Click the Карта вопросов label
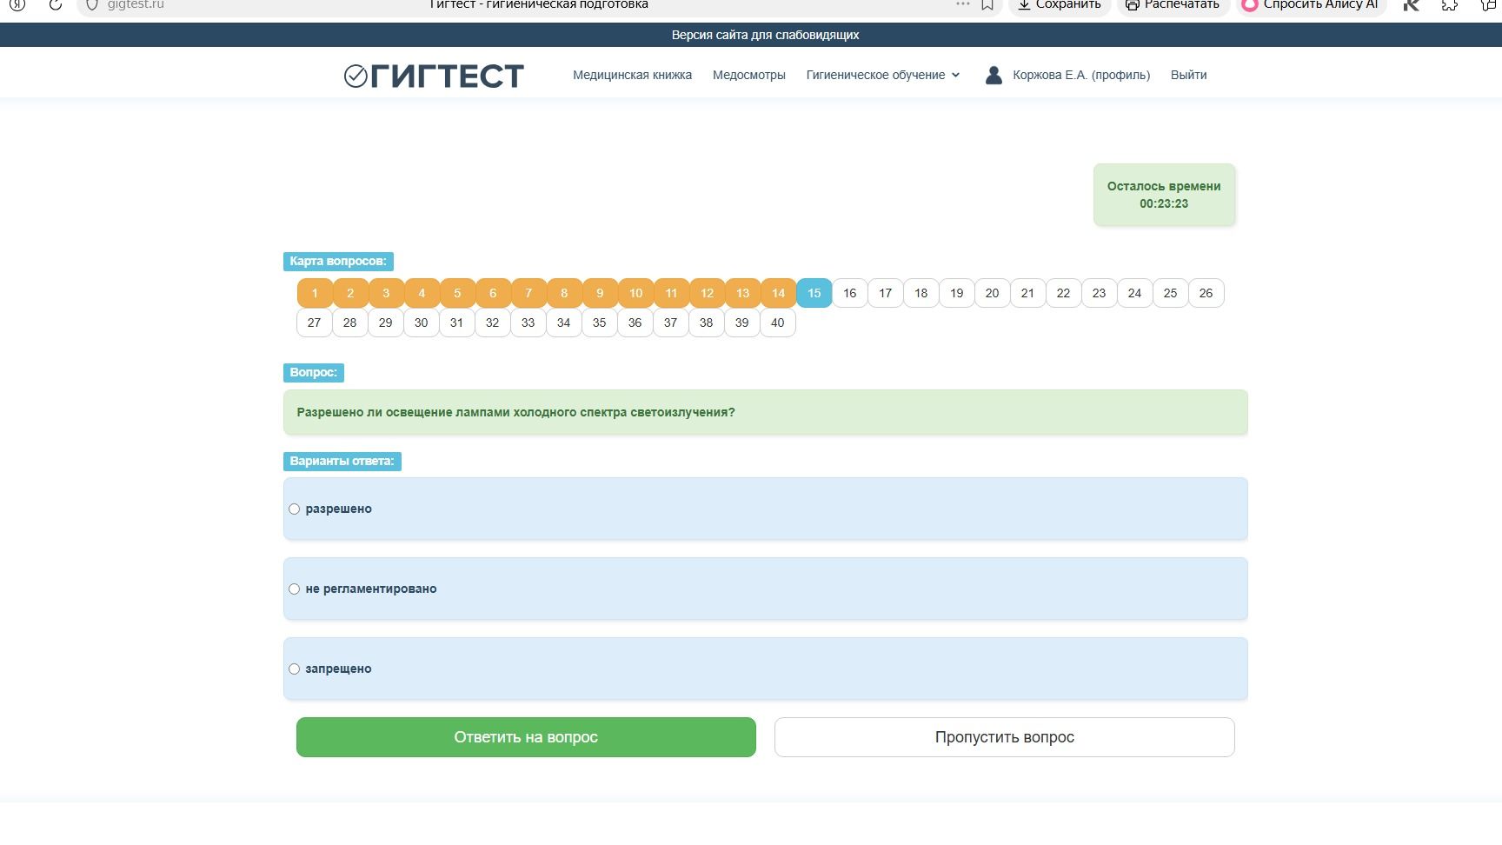 (x=338, y=261)
